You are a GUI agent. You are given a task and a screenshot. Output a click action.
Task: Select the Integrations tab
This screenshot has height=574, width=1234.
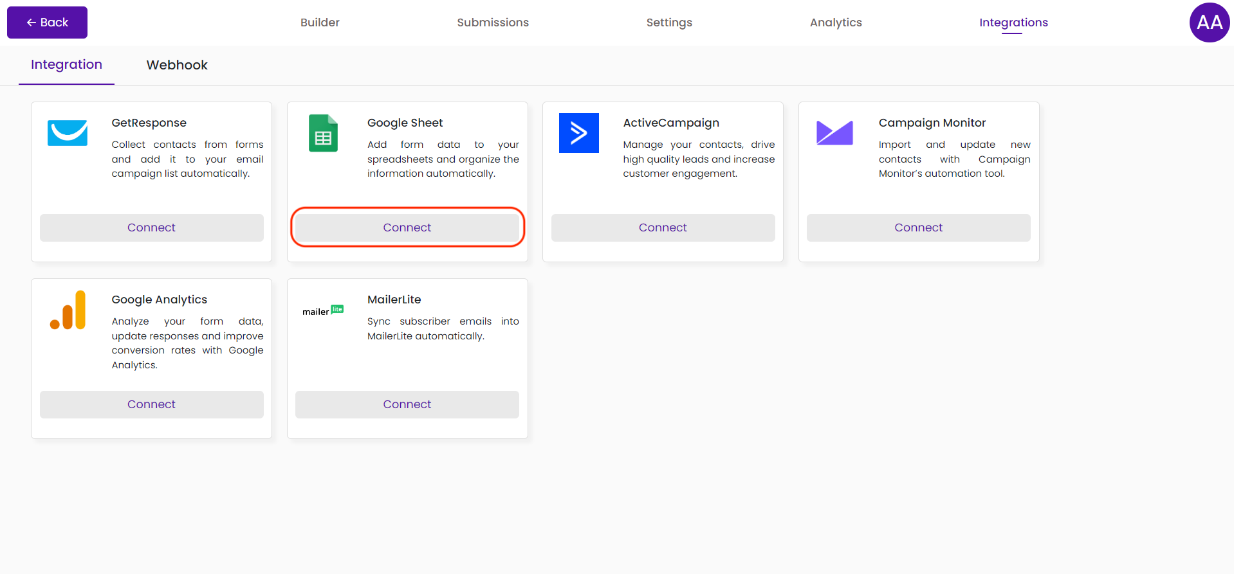coord(1013,22)
